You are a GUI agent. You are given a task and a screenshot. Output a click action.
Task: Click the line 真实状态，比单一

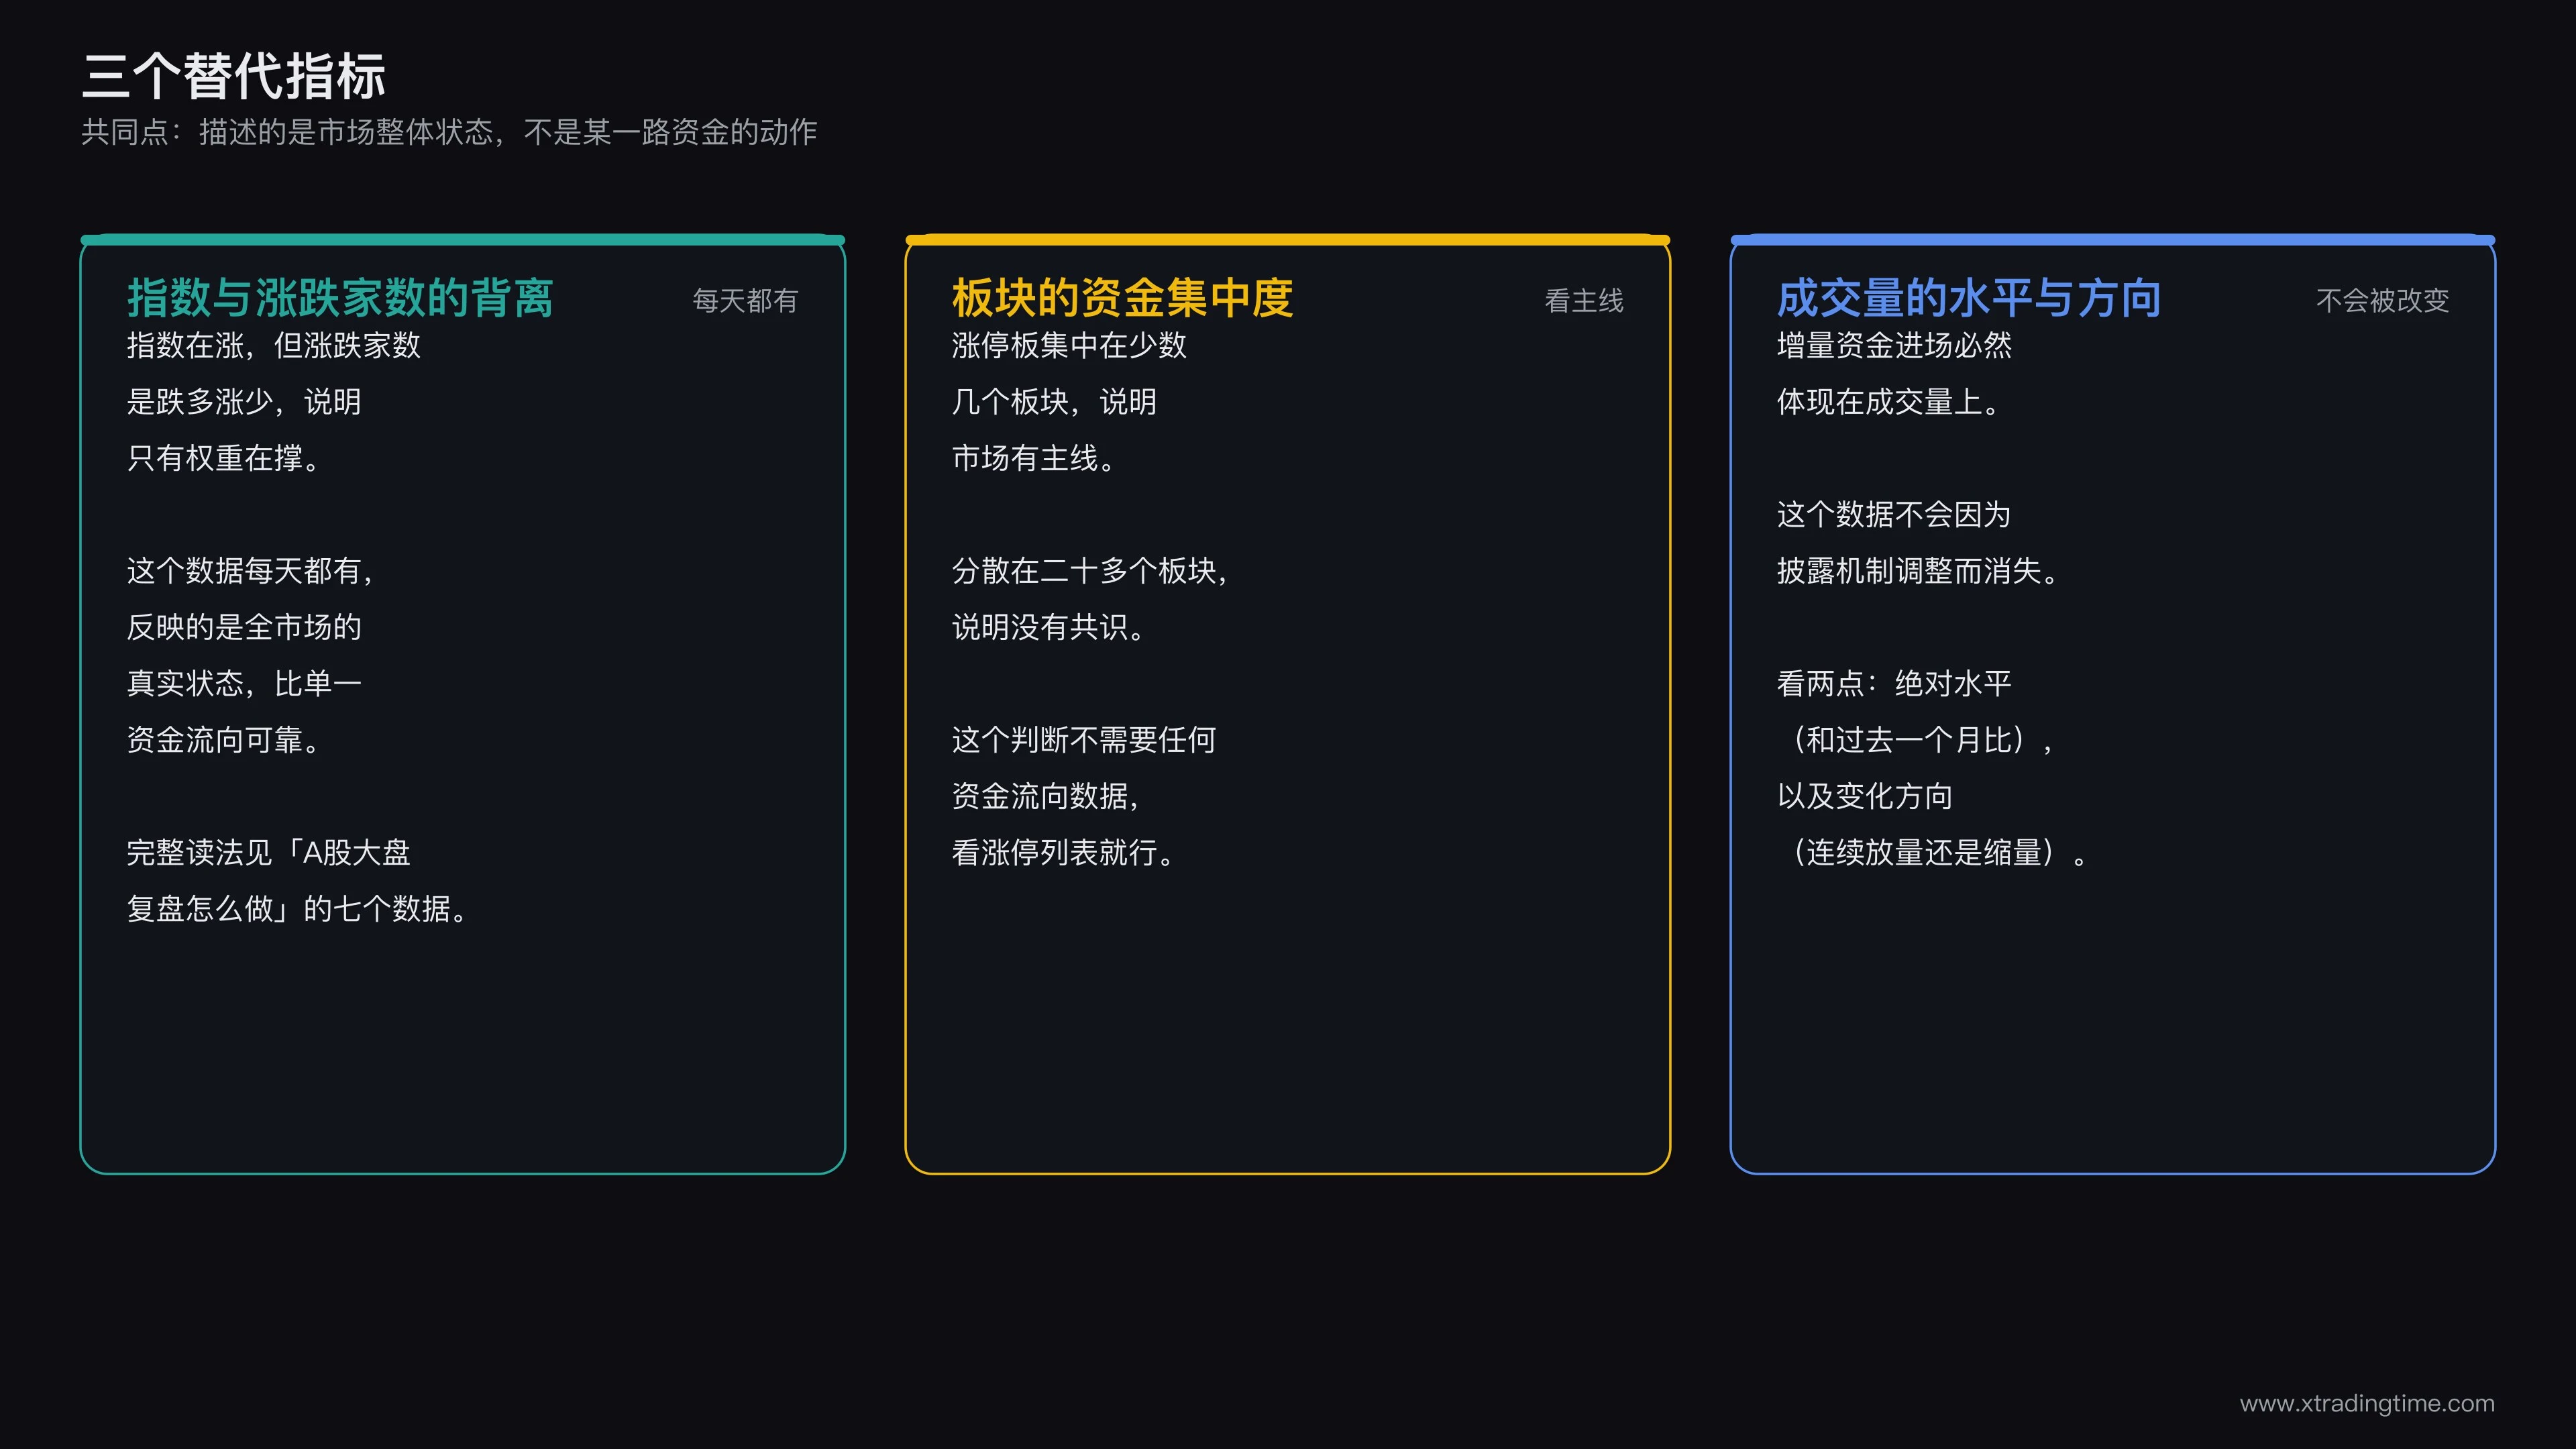point(243,684)
